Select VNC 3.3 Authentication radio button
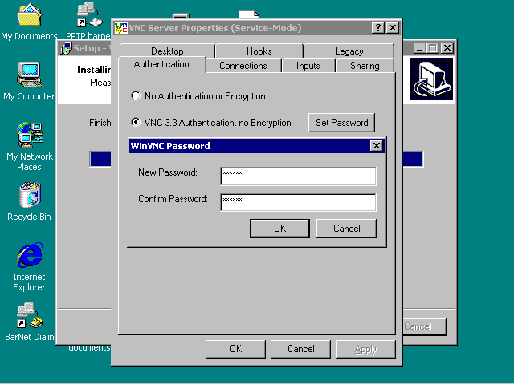 (136, 122)
